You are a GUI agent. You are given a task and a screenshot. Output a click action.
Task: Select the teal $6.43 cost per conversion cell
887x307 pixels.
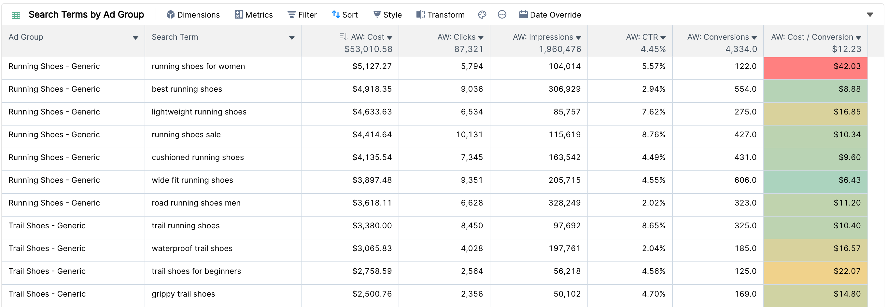[x=815, y=182]
